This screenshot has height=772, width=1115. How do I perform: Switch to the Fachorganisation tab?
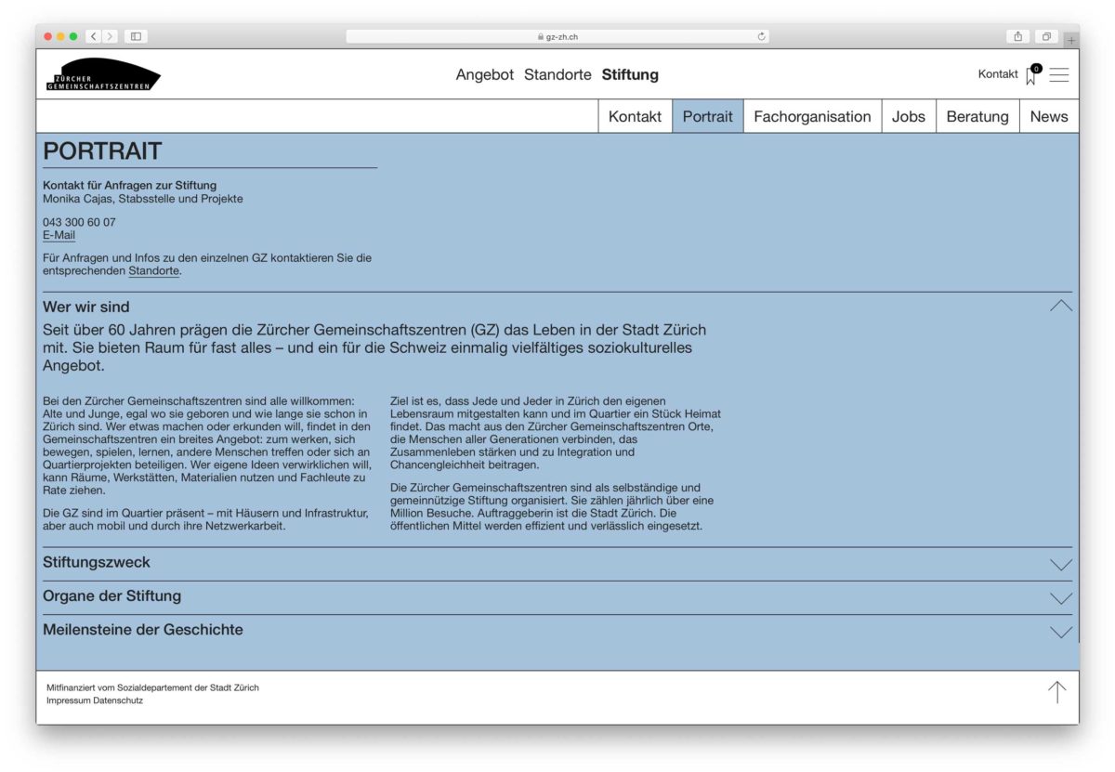pyautogui.click(x=812, y=116)
